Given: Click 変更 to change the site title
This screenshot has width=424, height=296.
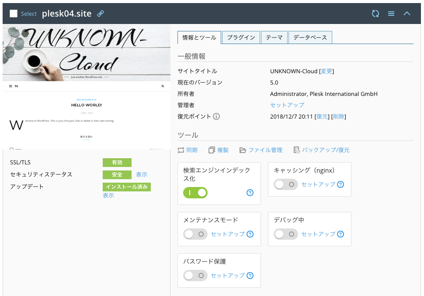Looking at the screenshot, I should pos(327,71).
